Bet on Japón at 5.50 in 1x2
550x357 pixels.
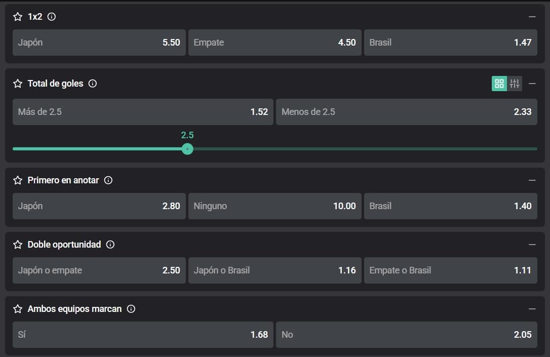click(x=99, y=43)
